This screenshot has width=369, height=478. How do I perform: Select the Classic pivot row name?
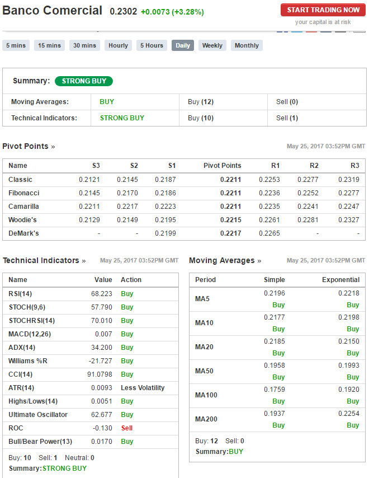click(x=20, y=180)
